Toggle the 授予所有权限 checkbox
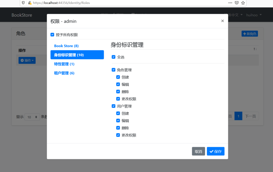 click(x=52, y=35)
